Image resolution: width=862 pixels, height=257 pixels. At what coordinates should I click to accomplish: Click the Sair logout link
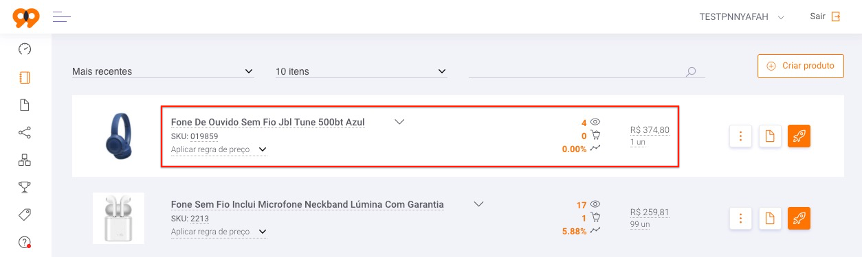click(825, 16)
